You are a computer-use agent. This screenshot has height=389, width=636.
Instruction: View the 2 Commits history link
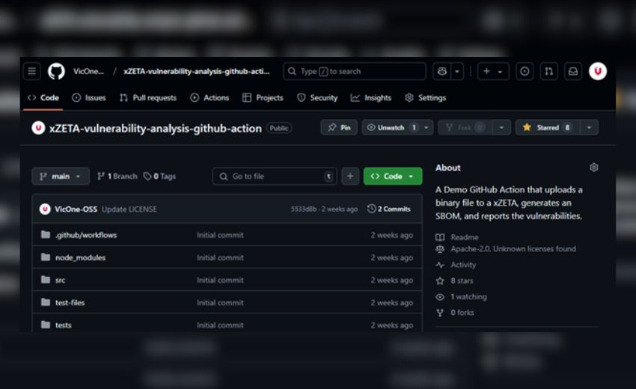click(389, 209)
